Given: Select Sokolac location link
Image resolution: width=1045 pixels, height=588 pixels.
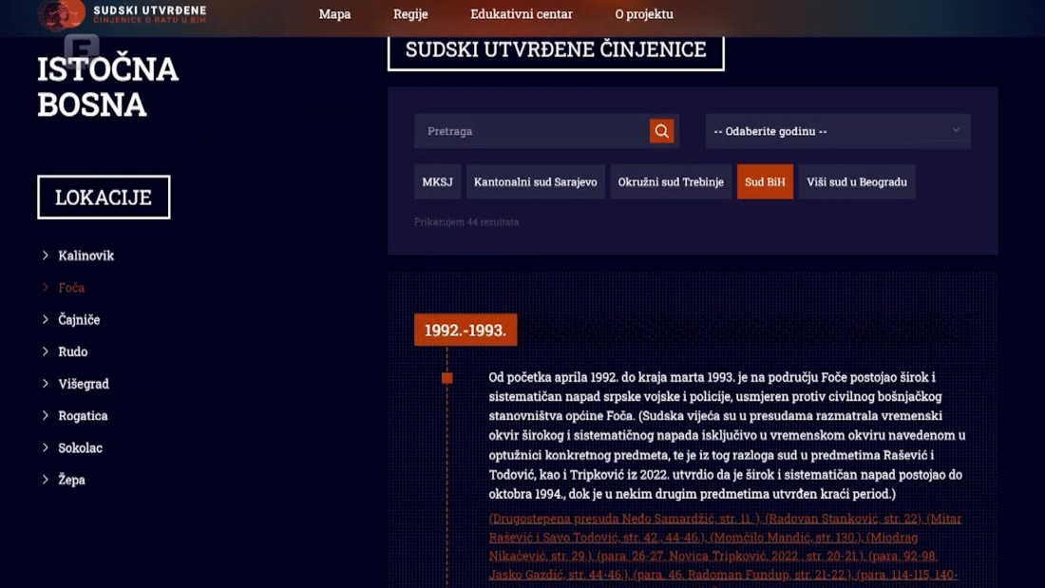Looking at the screenshot, I should (x=80, y=448).
